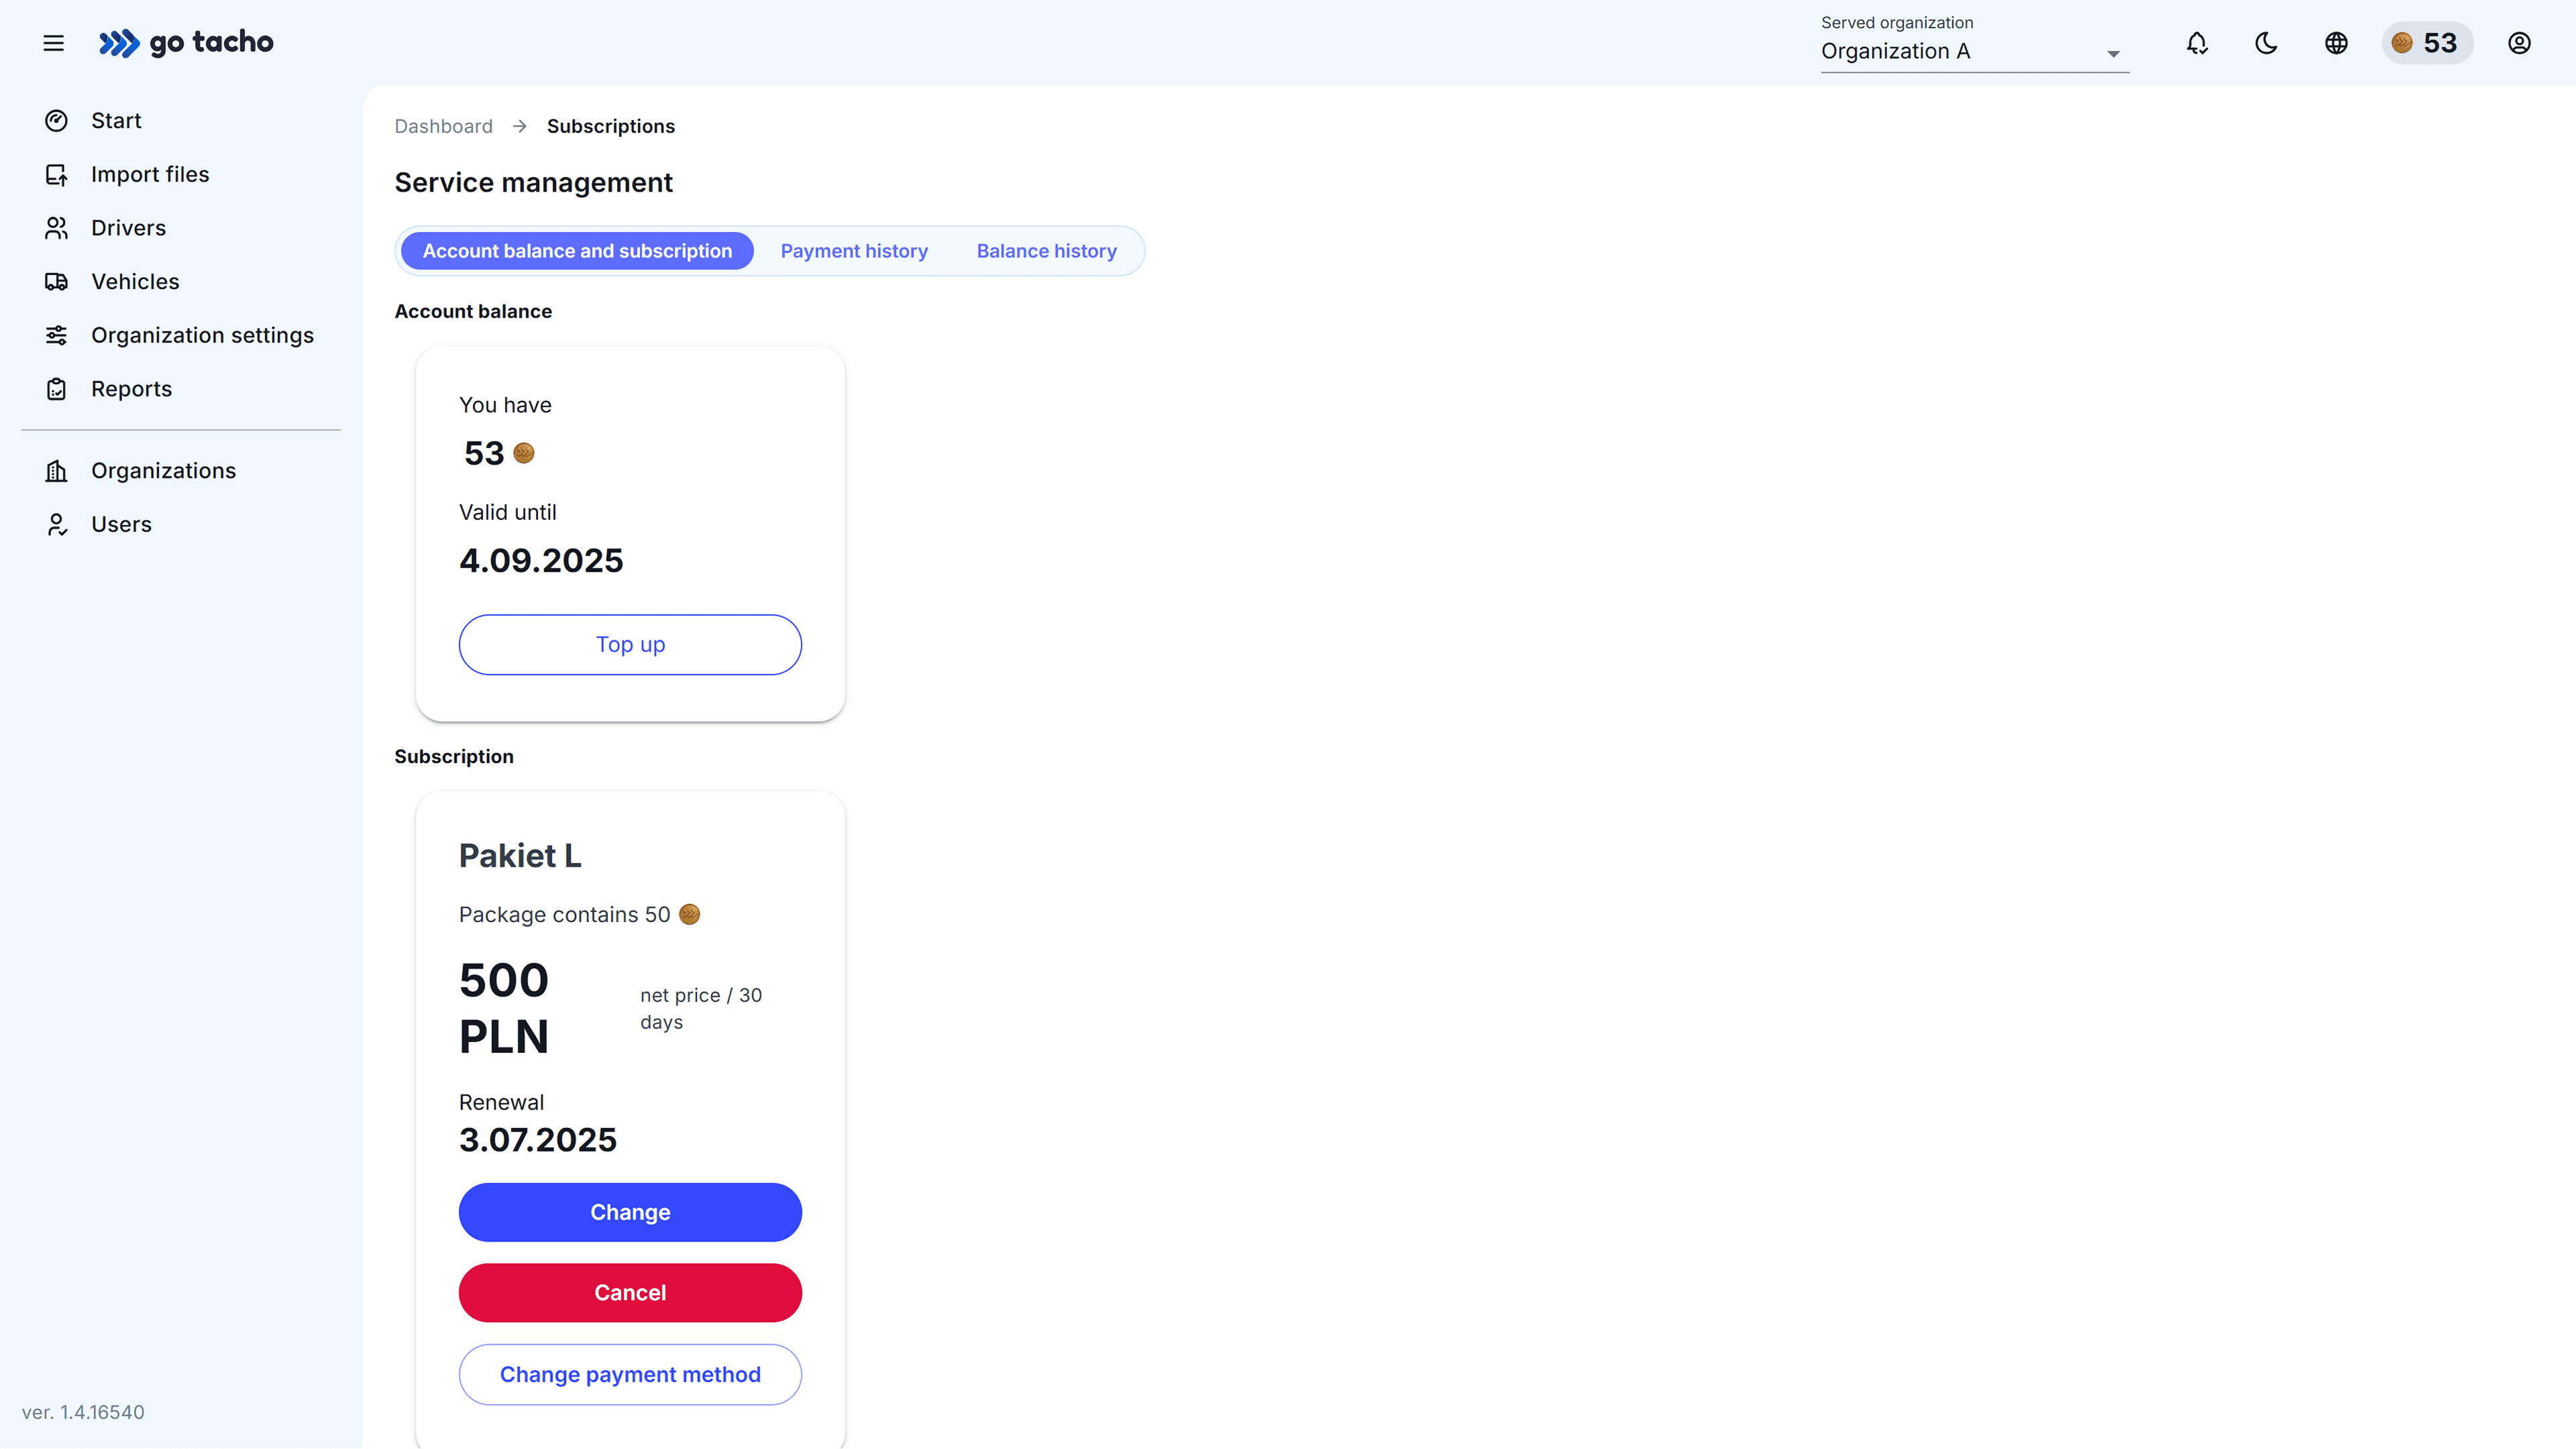The height and width of the screenshot is (1449, 2576).
Task: Open the user account profile icon
Action: pos(2520,43)
